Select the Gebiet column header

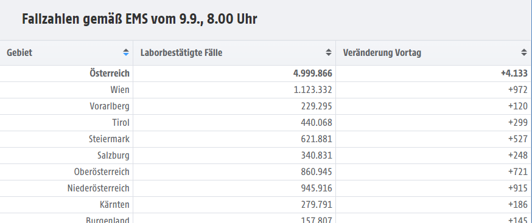click(x=66, y=53)
